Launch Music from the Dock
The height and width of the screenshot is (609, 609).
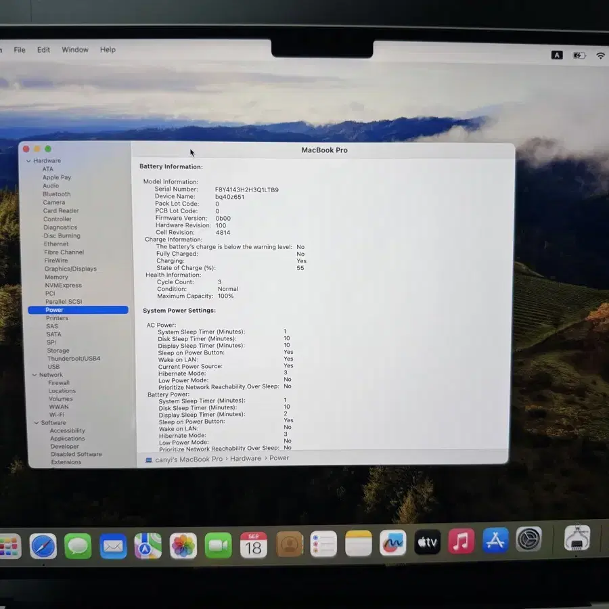click(461, 541)
